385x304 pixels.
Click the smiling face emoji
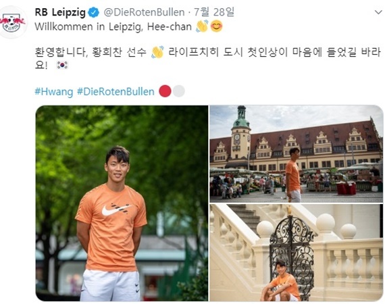(217, 26)
